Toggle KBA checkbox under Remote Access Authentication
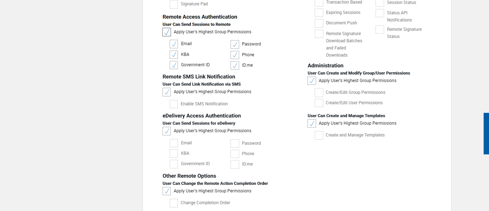The height and width of the screenshot is (211, 489). (x=174, y=55)
